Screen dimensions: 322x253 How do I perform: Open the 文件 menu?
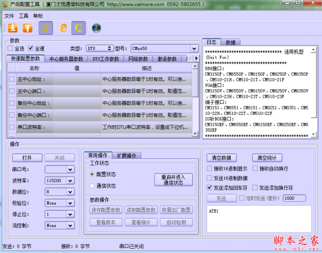tap(9, 16)
